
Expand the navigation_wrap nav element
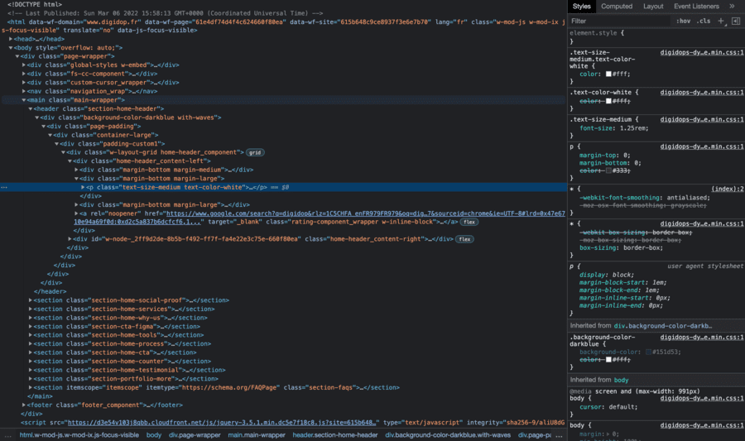tap(24, 91)
